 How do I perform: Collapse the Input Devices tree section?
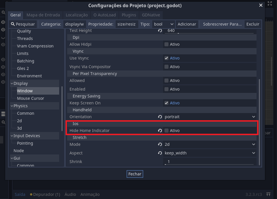point(12,136)
